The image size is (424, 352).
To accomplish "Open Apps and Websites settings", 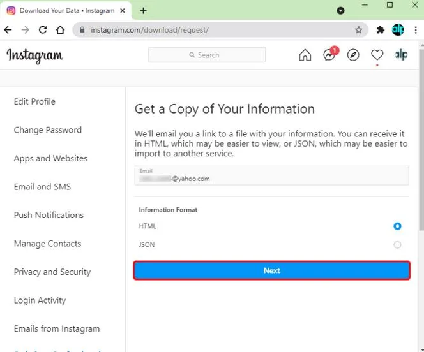I will [50, 158].
